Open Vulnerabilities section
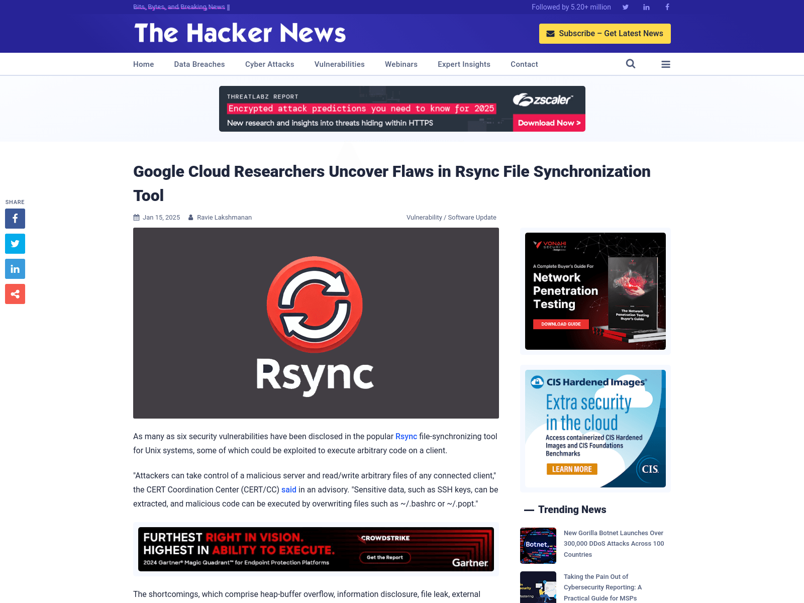The image size is (804, 603). (340, 64)
